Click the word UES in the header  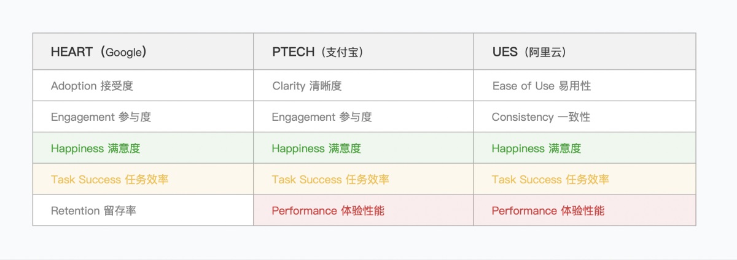[505, 52]
